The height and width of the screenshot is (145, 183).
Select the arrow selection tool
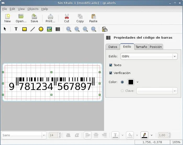[5, 29]
